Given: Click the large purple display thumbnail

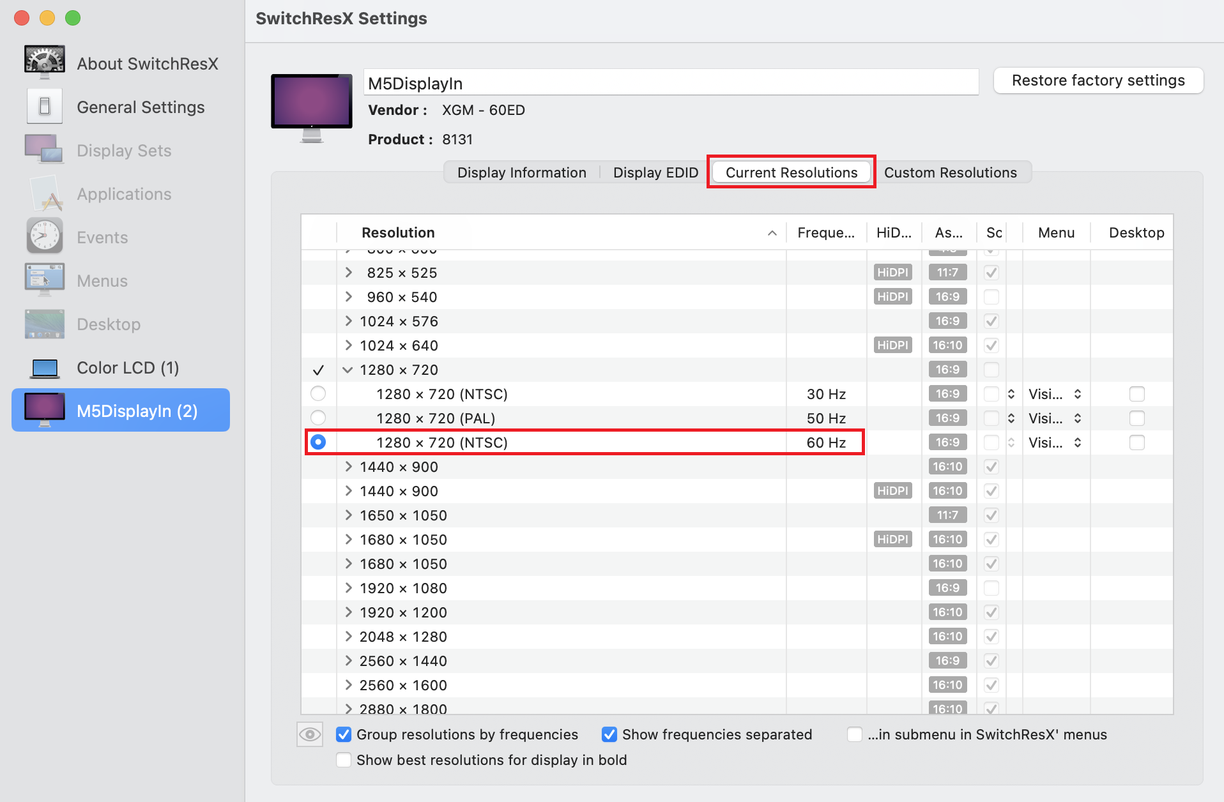Looking at the screenshot, I should (x=312, y=108).
